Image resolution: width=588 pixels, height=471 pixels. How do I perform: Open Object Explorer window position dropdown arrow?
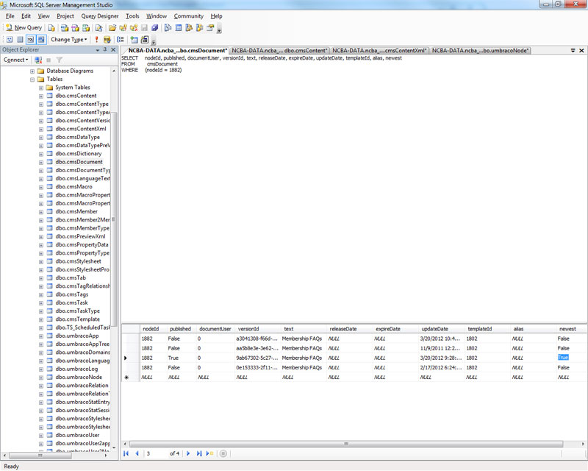click(98, 50)
